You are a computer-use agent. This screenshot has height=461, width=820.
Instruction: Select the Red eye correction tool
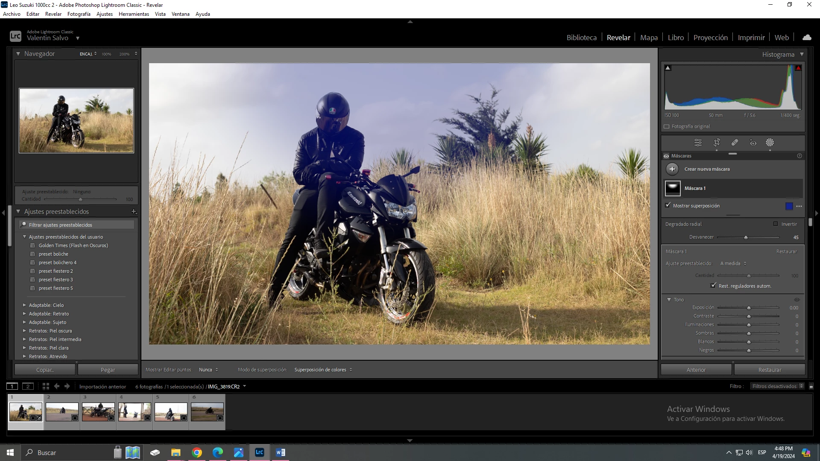[753, 143]
